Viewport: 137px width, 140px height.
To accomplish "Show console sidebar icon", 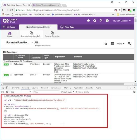I will [3, 92].
